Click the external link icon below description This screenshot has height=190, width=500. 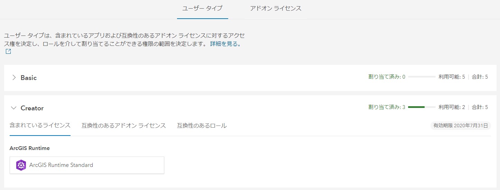[x=8, y=52]
